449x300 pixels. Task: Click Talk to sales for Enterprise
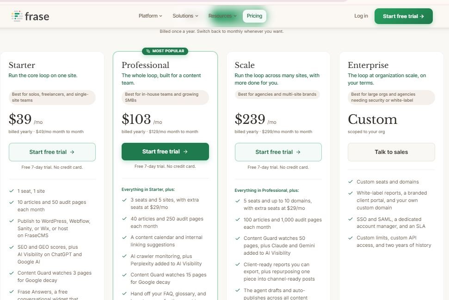tap(391, 152)
